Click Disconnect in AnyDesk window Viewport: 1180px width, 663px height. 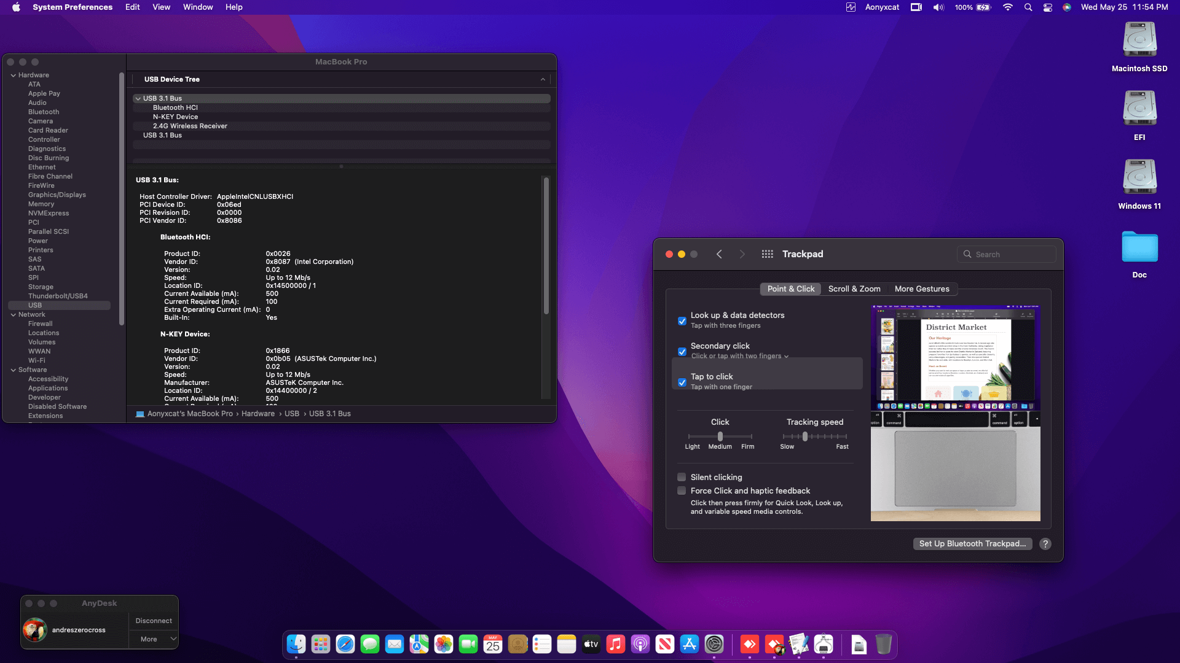pos(154,621)
